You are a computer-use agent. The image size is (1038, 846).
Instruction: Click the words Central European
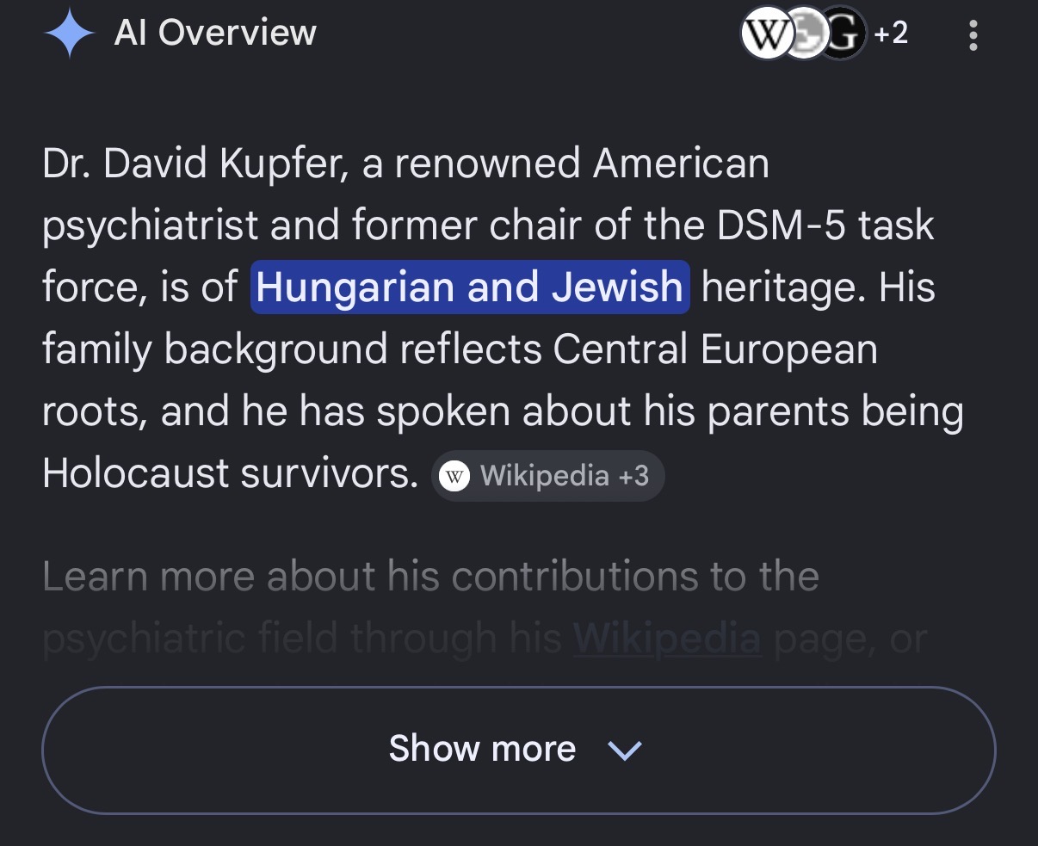coord(715,350)
